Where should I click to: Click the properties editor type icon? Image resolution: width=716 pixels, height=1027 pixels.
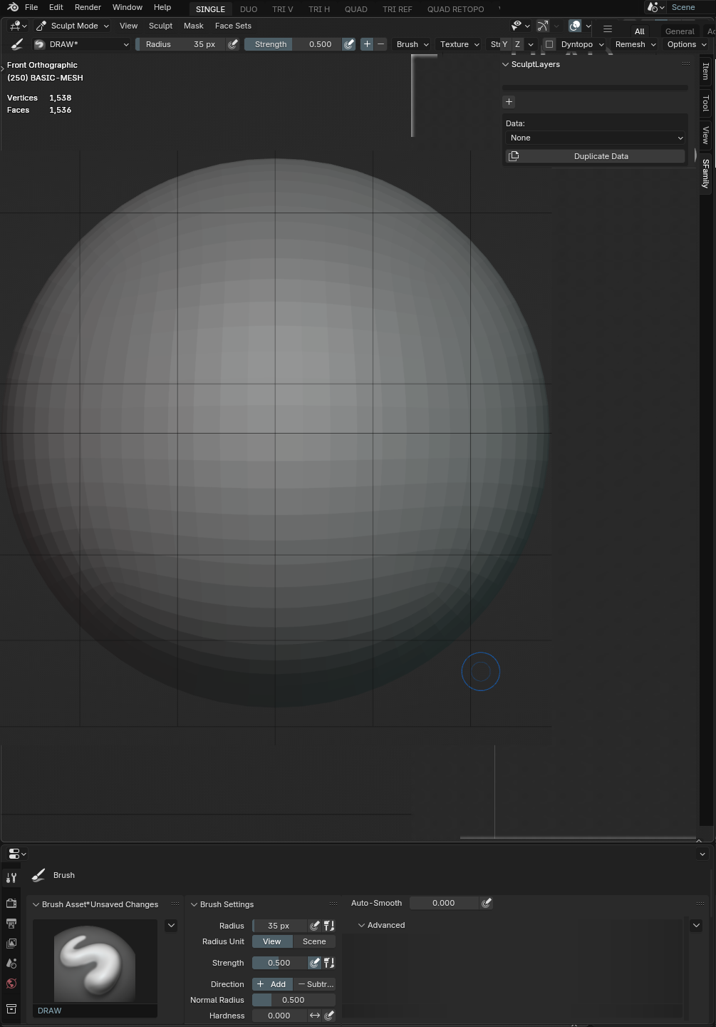tap(16, 854)
